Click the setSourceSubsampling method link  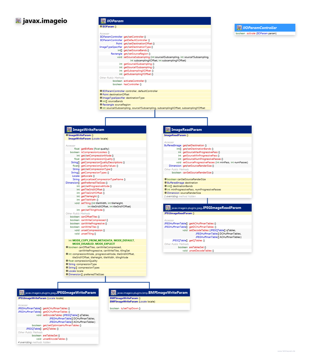click(137, 57)
